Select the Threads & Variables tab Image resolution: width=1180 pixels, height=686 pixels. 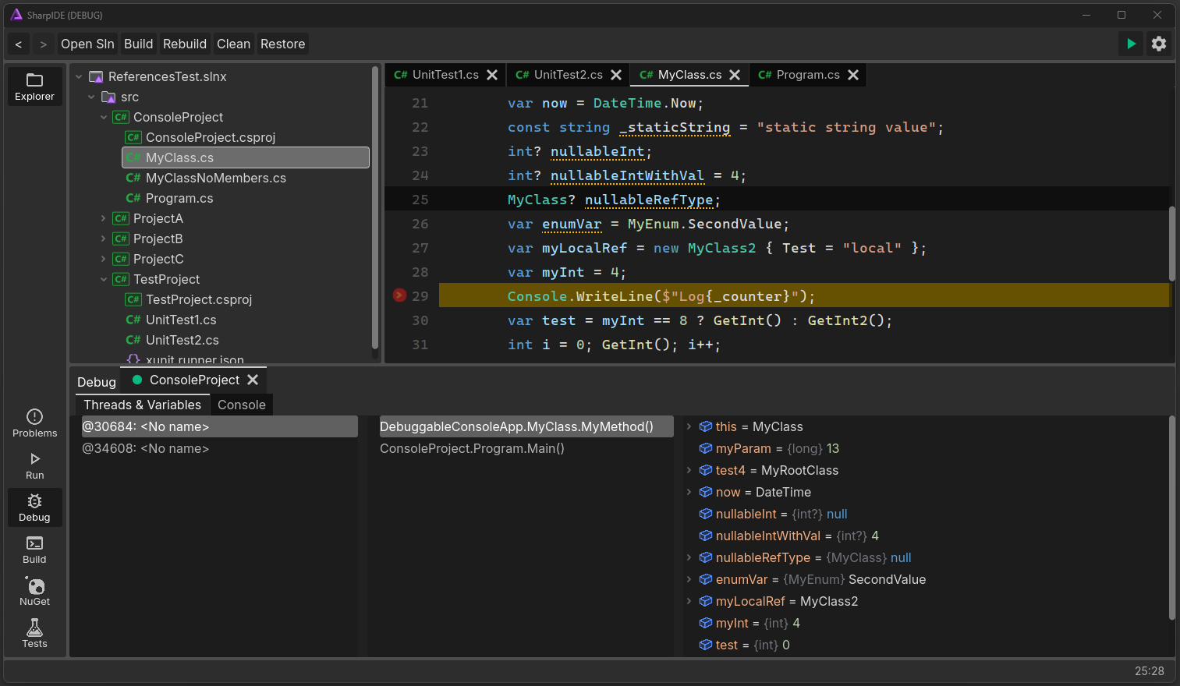coord(143,405)
